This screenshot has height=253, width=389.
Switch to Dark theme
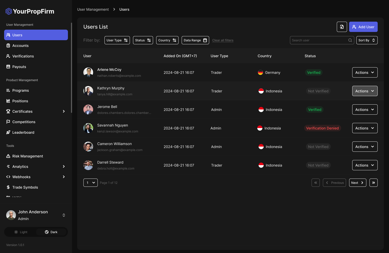tap(51, 232)
